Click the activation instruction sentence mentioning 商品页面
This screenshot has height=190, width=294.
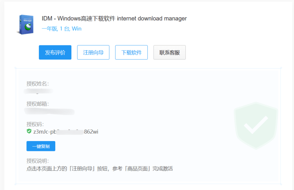click(x=100, y=168)
